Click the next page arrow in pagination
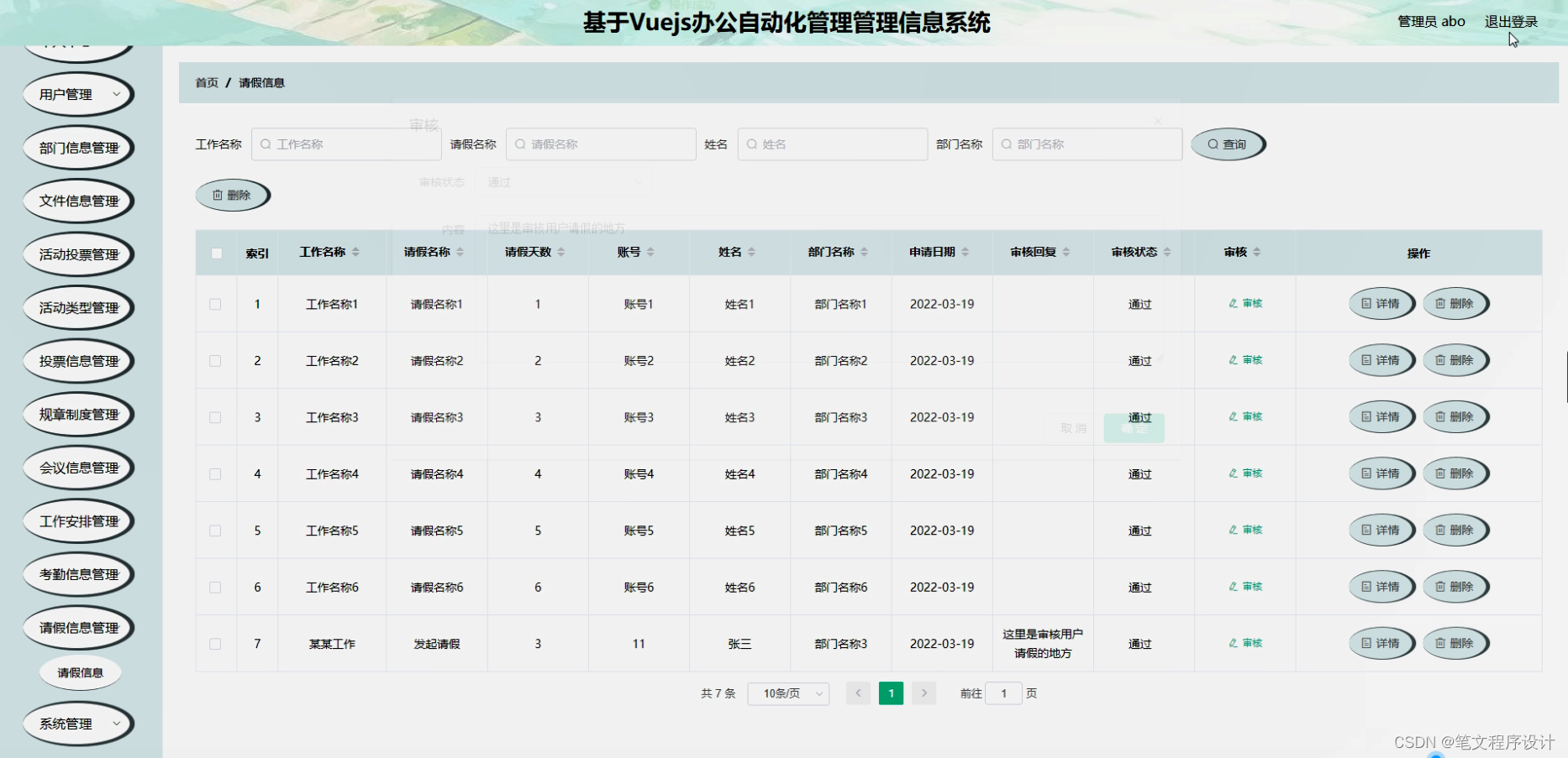 click(x=923, y=693)
